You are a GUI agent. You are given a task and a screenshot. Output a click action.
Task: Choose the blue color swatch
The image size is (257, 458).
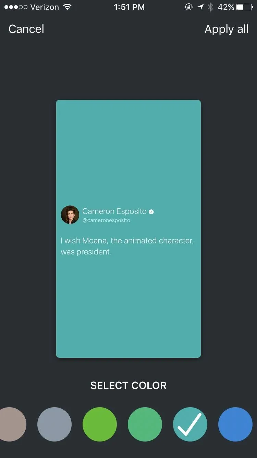(x=235, y=424)
